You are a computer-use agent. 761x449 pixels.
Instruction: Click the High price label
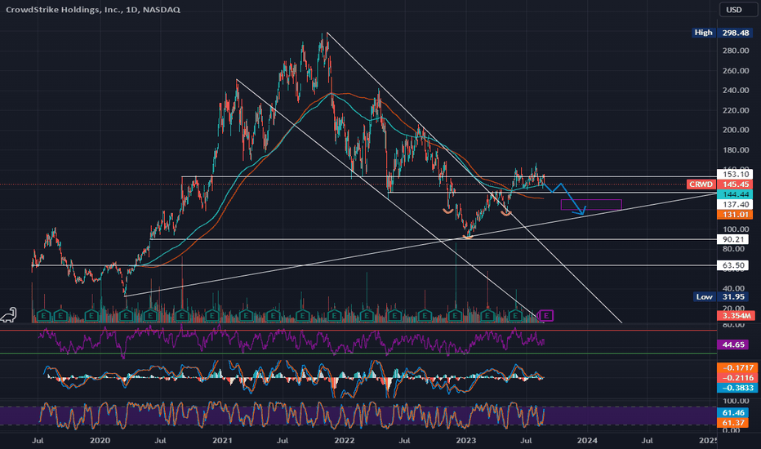tap(704, 33)
